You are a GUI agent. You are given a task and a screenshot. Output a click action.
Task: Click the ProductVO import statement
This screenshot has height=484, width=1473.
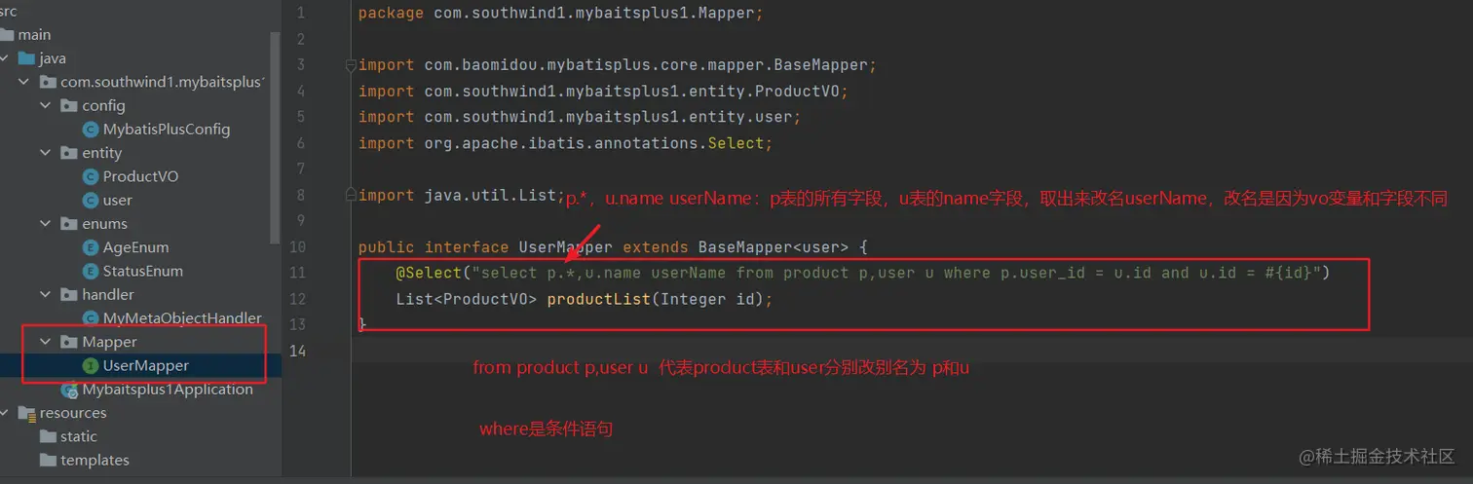[604, 91]
